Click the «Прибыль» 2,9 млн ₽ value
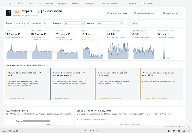This screenshot has height=133, width=192. click(x=63, y=34)
